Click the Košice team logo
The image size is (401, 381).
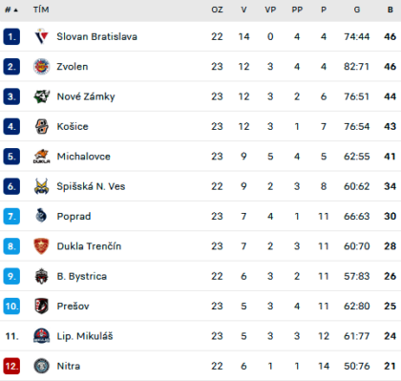click(x=41, y=126)
